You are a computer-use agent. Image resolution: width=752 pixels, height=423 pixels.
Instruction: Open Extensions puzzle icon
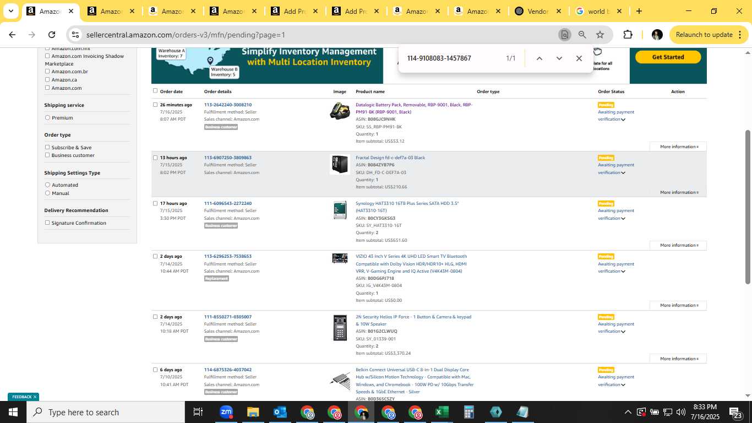(628, 35)
